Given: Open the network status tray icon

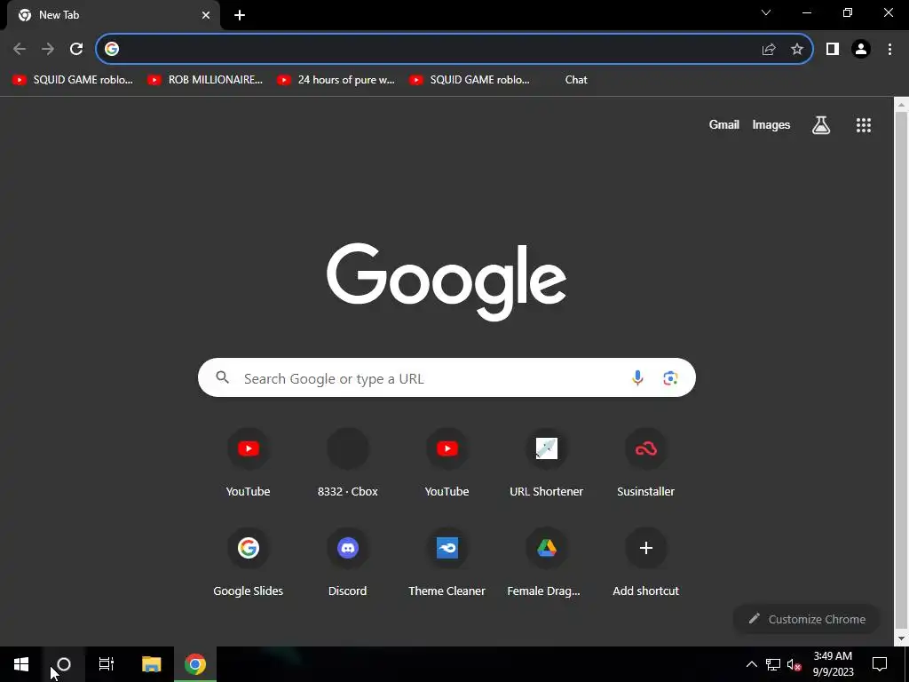Looking at the screenshot, I should 773,664.
